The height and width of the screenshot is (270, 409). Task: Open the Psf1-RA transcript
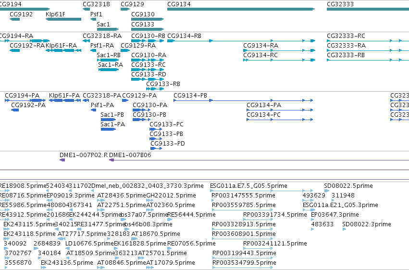[x=93, y=50]
